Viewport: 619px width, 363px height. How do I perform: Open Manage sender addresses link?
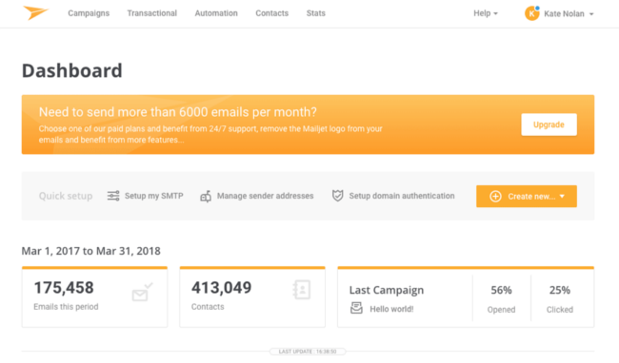pos(266,196)
